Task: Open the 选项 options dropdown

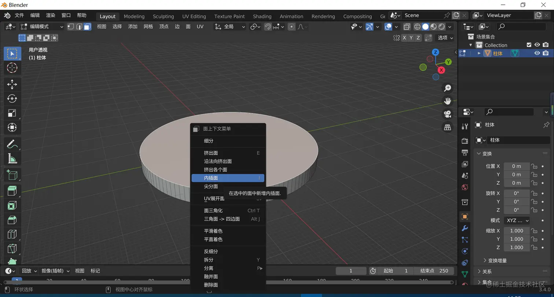Action: [445, 38]
